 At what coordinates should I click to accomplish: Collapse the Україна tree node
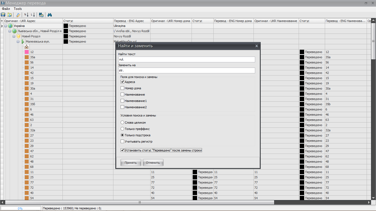(6, 26)
